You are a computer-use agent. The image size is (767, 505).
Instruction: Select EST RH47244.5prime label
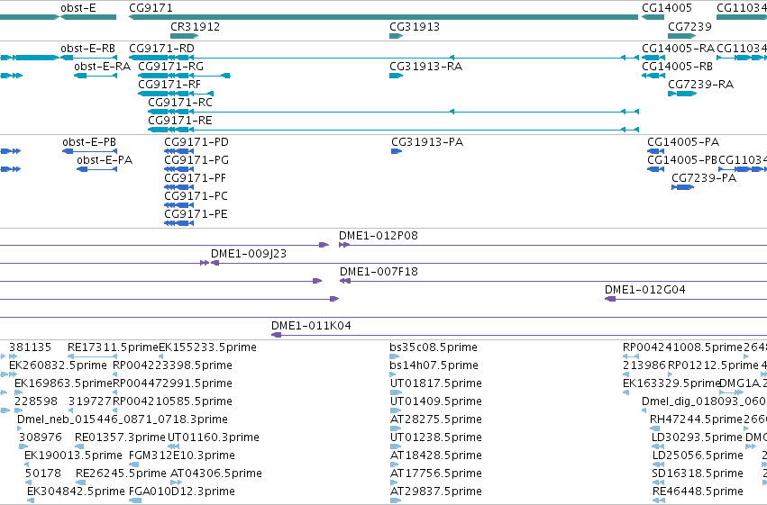[696, 420]
